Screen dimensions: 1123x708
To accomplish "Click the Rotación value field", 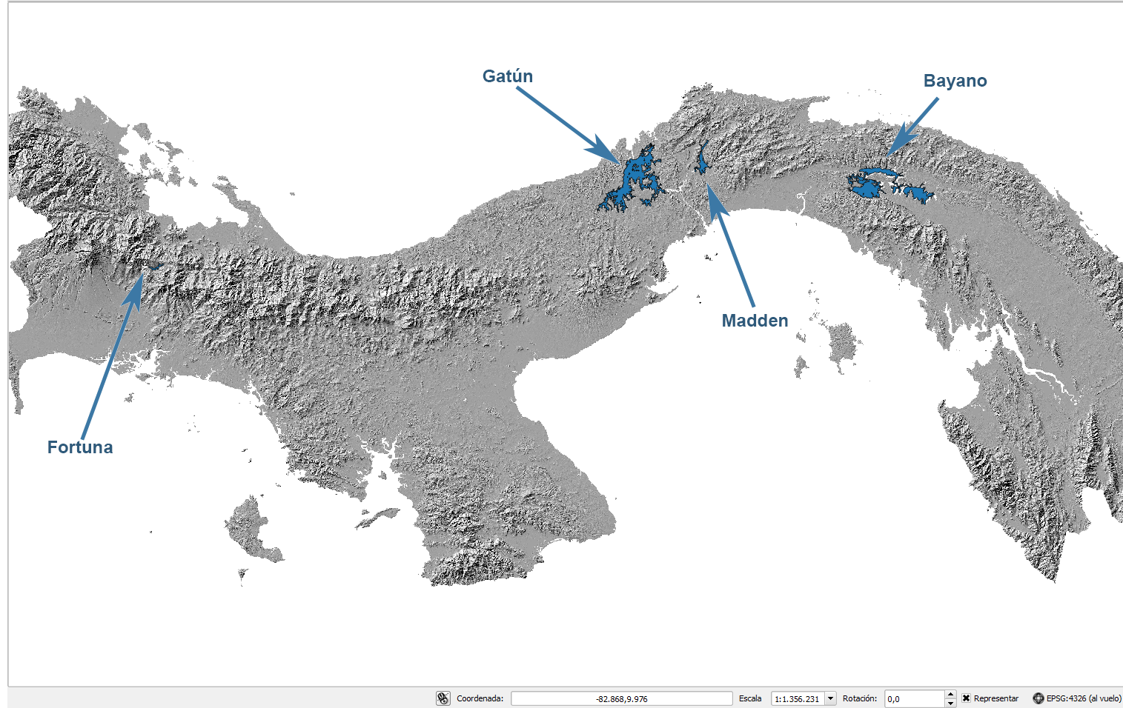I will (x=915, y=698).
